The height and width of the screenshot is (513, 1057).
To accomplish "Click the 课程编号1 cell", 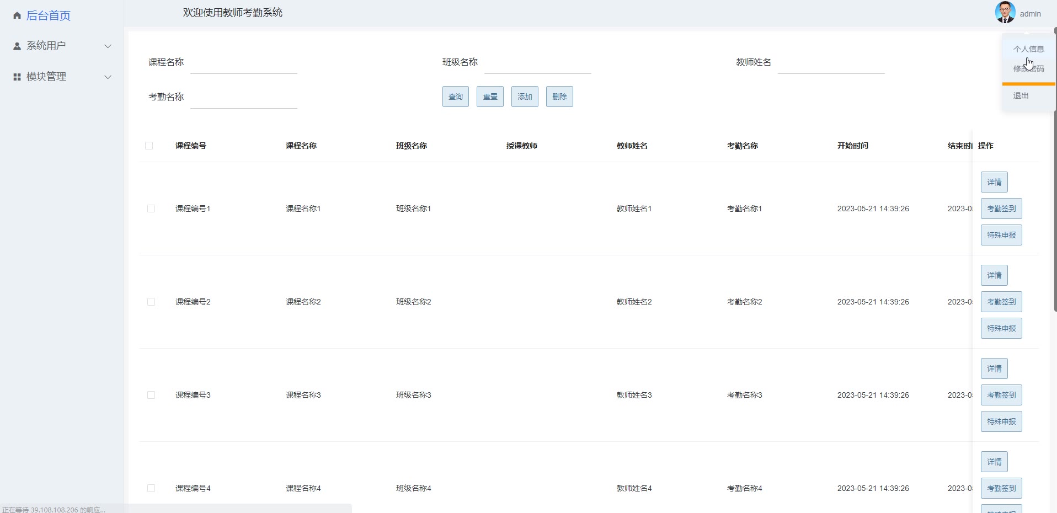I will (x=193, y=209).
